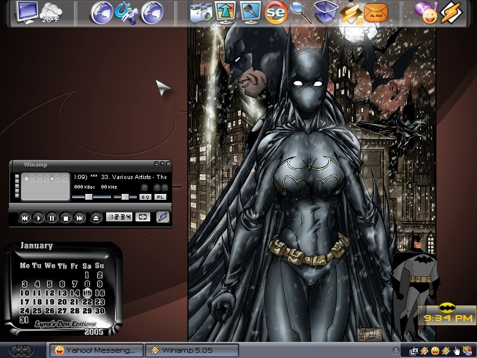
Task: Click the blue lightning button in Winamp
Action: [x=163, y=217]
